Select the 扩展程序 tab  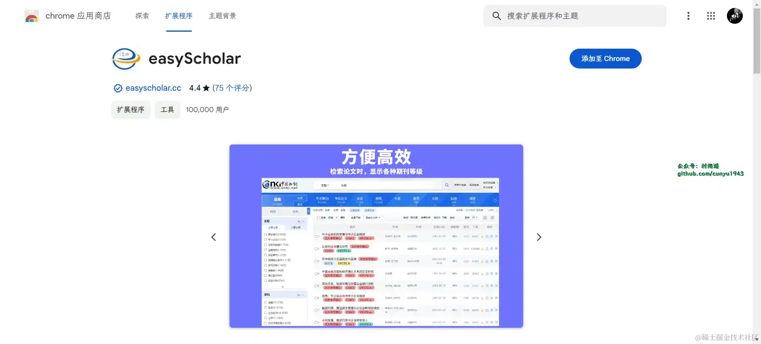[x=179, y=16]
